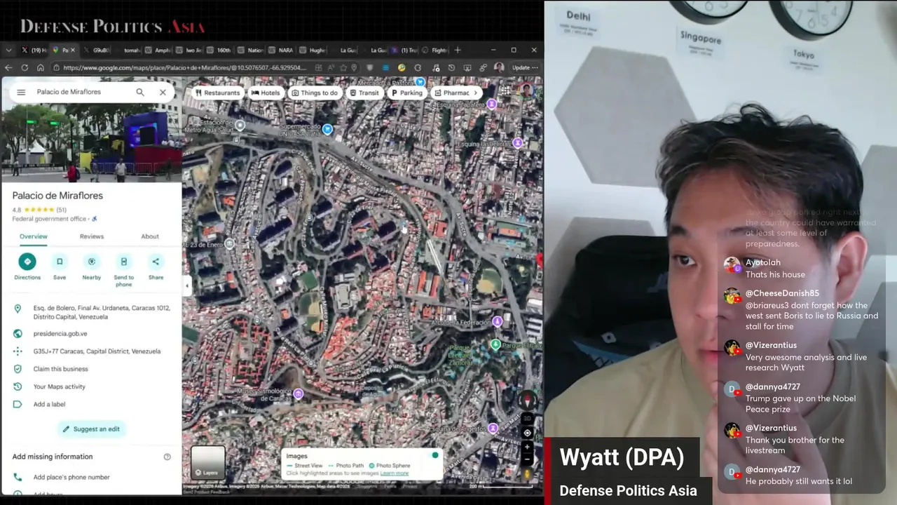Image resolution: width=897 pixels, height=505 pixels.
Task: Select the Things to do chip
Action: tap(315, 93)
